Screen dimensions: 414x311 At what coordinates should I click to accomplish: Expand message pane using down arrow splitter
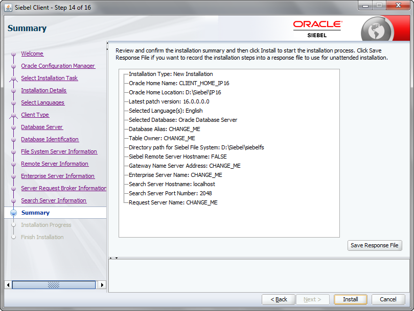tap(116, 258)
